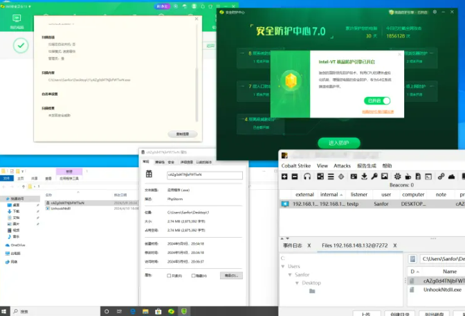
Task: Switch to the 事件日志 tab
Action: coord(293,245)
